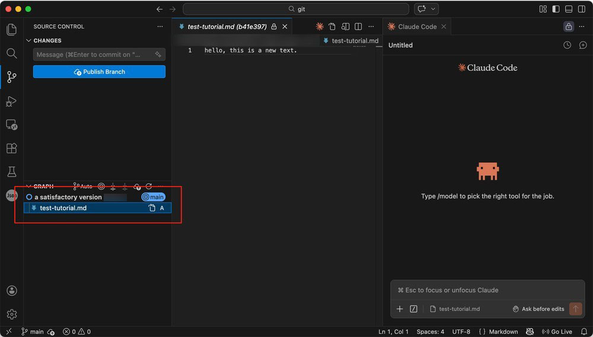Image resolution: width=593 pixels, height=337 pixels.
Task: Toggle the lock editor group icon
Action: coord(569,27)
